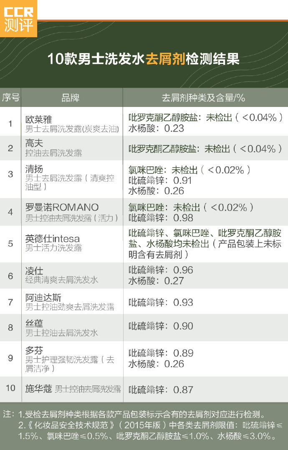Viewport: 288px width, 450px height.
Task: Click brand name 清扬
Action: [x=34, y=169]
